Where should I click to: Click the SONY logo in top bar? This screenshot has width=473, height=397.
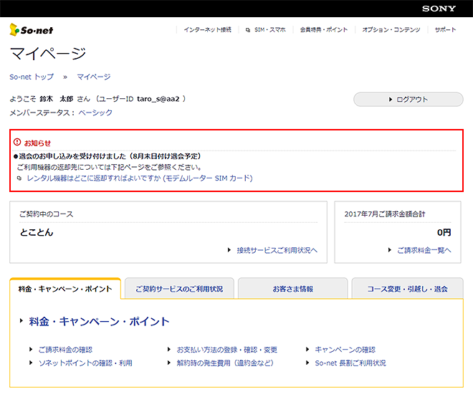tap(439, 9)
